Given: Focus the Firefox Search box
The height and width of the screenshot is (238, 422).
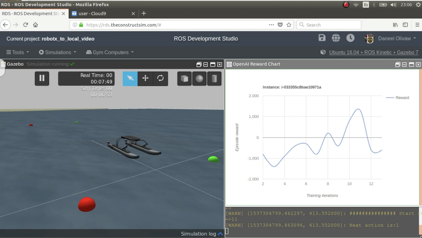Looking at the screenshot, I should coord(329,25).
